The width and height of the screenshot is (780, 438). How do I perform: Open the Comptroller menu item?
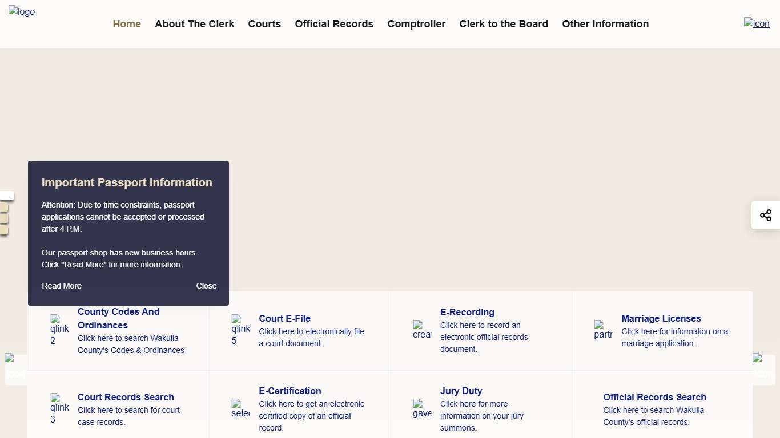(x=416, y=24)
